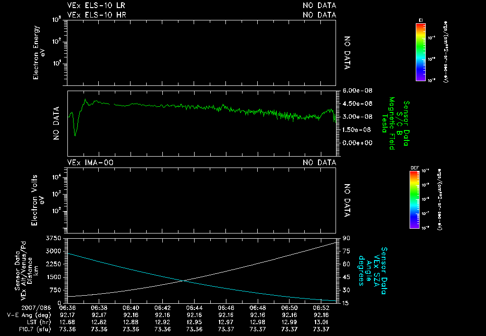Screen dimensions: 486x336
Task: Click the 1500 altitude tick label
Action: click(53, 278)
